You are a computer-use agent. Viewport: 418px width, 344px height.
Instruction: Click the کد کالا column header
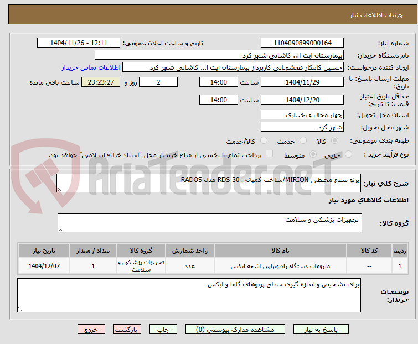tap(369, 251)
